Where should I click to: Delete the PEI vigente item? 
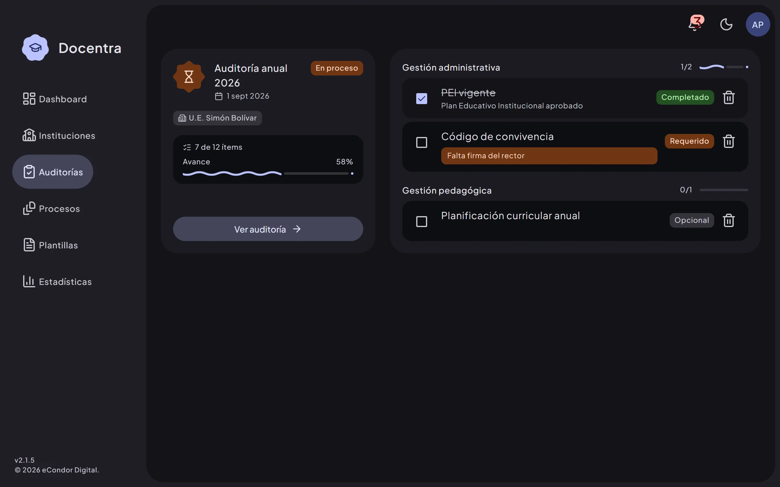tap(729, 97)
